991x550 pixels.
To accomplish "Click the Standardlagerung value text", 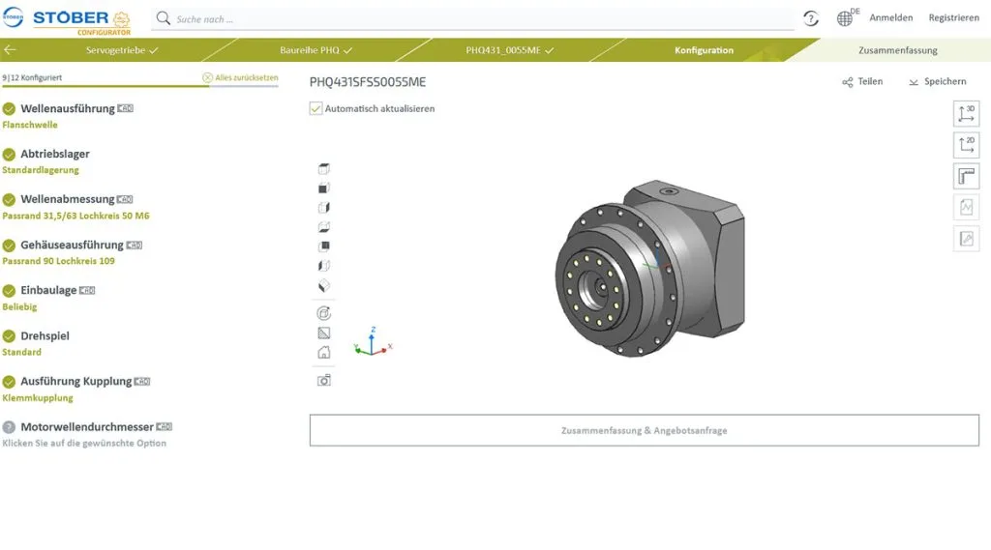I will tap(41, 170).
